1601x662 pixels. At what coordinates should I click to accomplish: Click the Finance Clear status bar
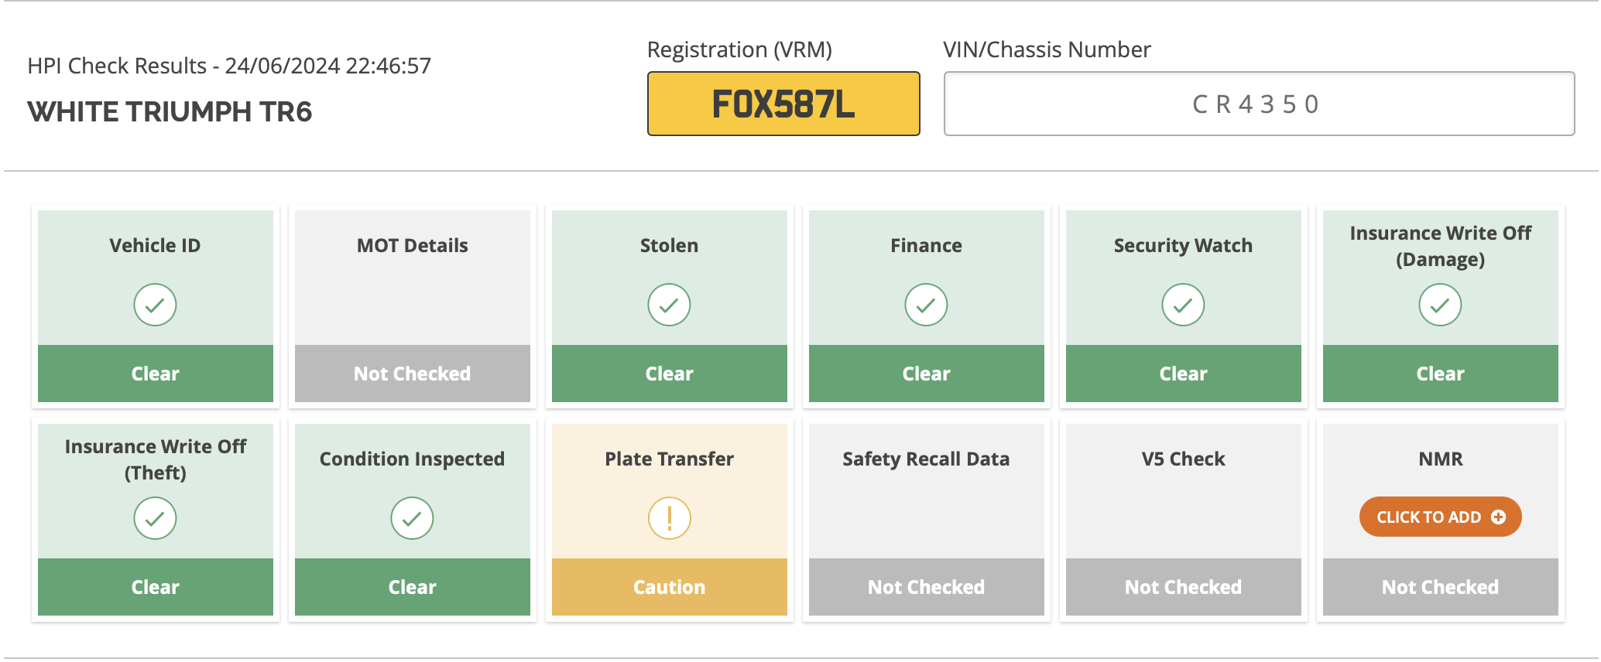pyautogui.click(x=927, y=374)
